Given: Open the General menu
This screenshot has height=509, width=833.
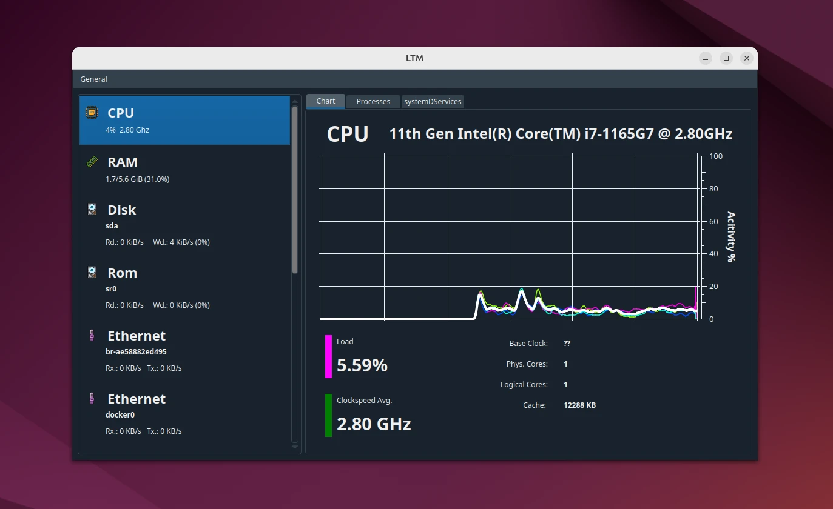Looking at the screenshot, I should click(x=93, y=79).
